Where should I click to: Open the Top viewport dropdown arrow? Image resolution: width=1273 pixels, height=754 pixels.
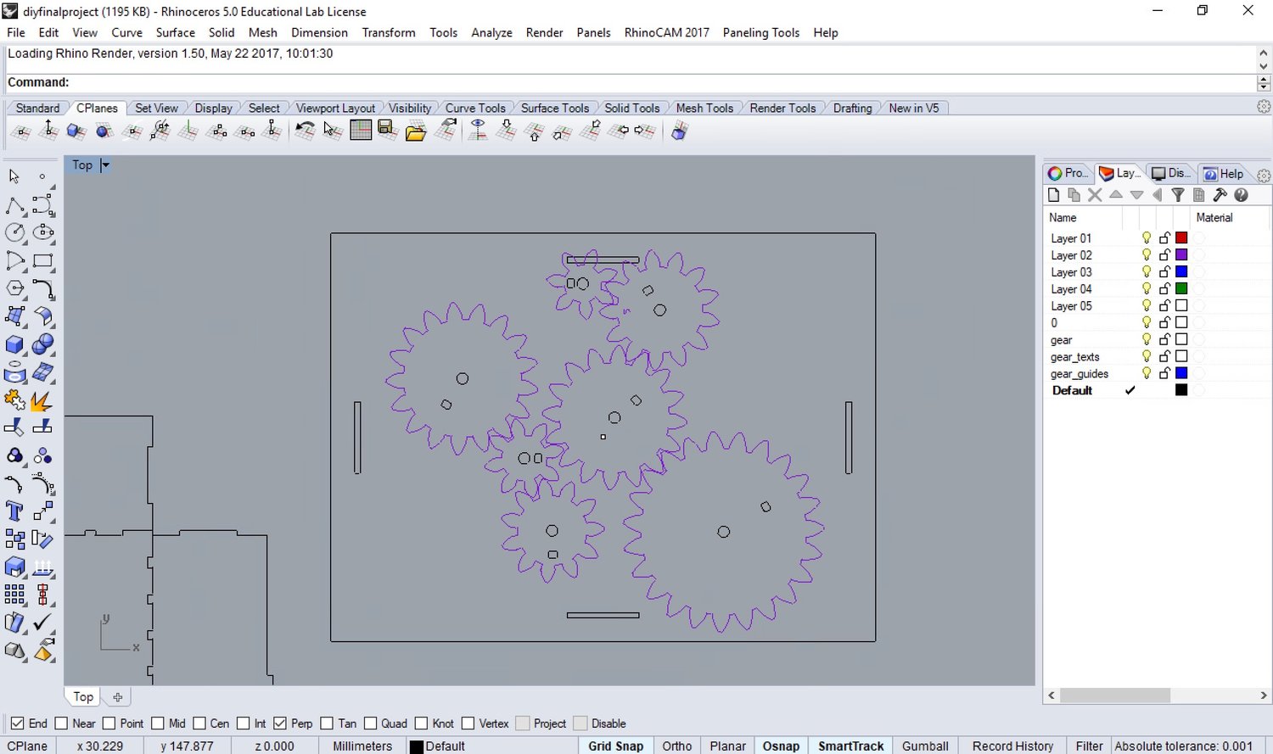(x=105, y=165)
